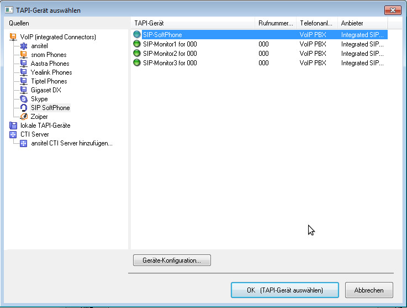Click number 000 in SIP-Monitor1 row
The image size is (407, 308).
pyautogui.click(x=263, y=44)
